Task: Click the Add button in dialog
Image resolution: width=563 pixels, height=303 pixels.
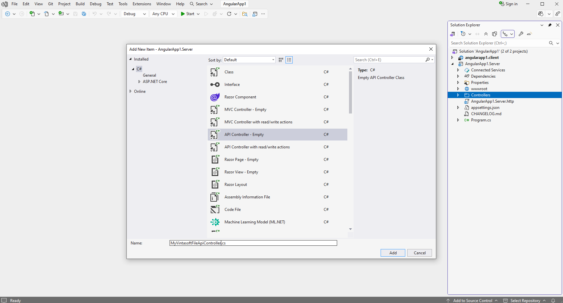Action: (x=393, y=253)
